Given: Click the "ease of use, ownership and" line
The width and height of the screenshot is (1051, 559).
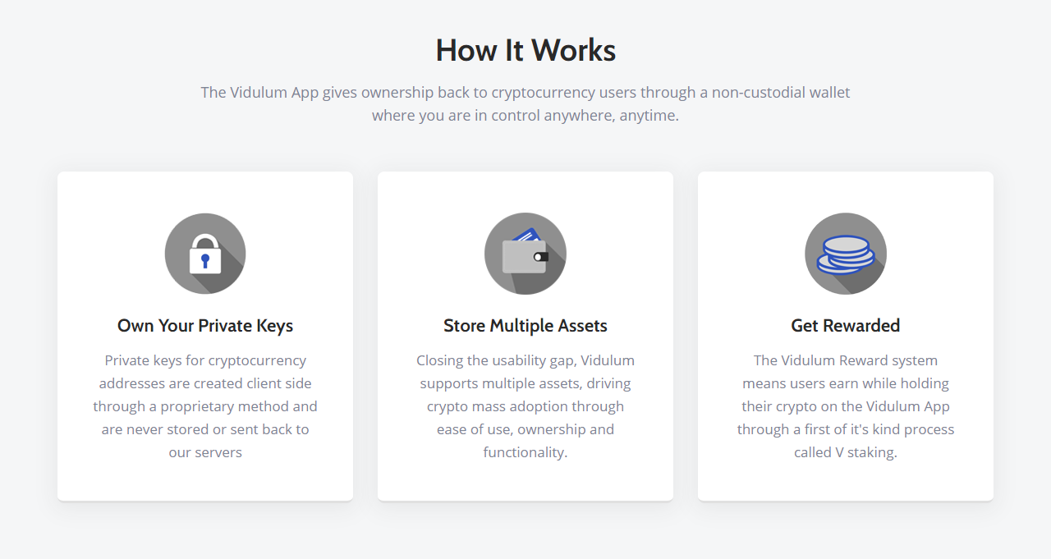Looking at the screenshot, I should click(x=525, y=429).
